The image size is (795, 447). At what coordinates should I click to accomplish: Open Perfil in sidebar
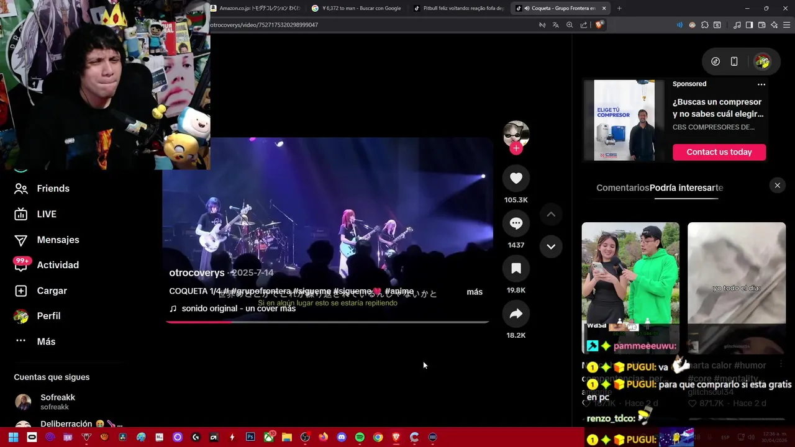point(37,316)
